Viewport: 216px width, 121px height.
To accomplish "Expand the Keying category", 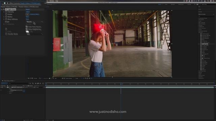I will [x=198, y=73].
